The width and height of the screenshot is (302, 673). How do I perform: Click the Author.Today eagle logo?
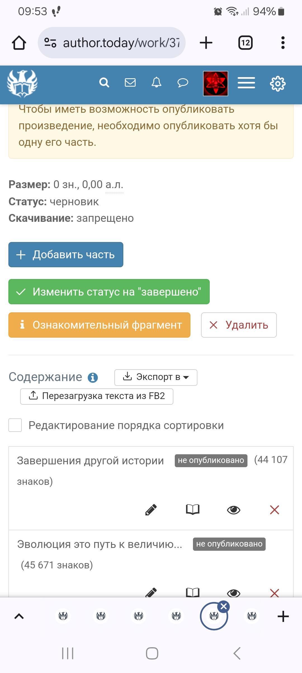click(22, 83)
